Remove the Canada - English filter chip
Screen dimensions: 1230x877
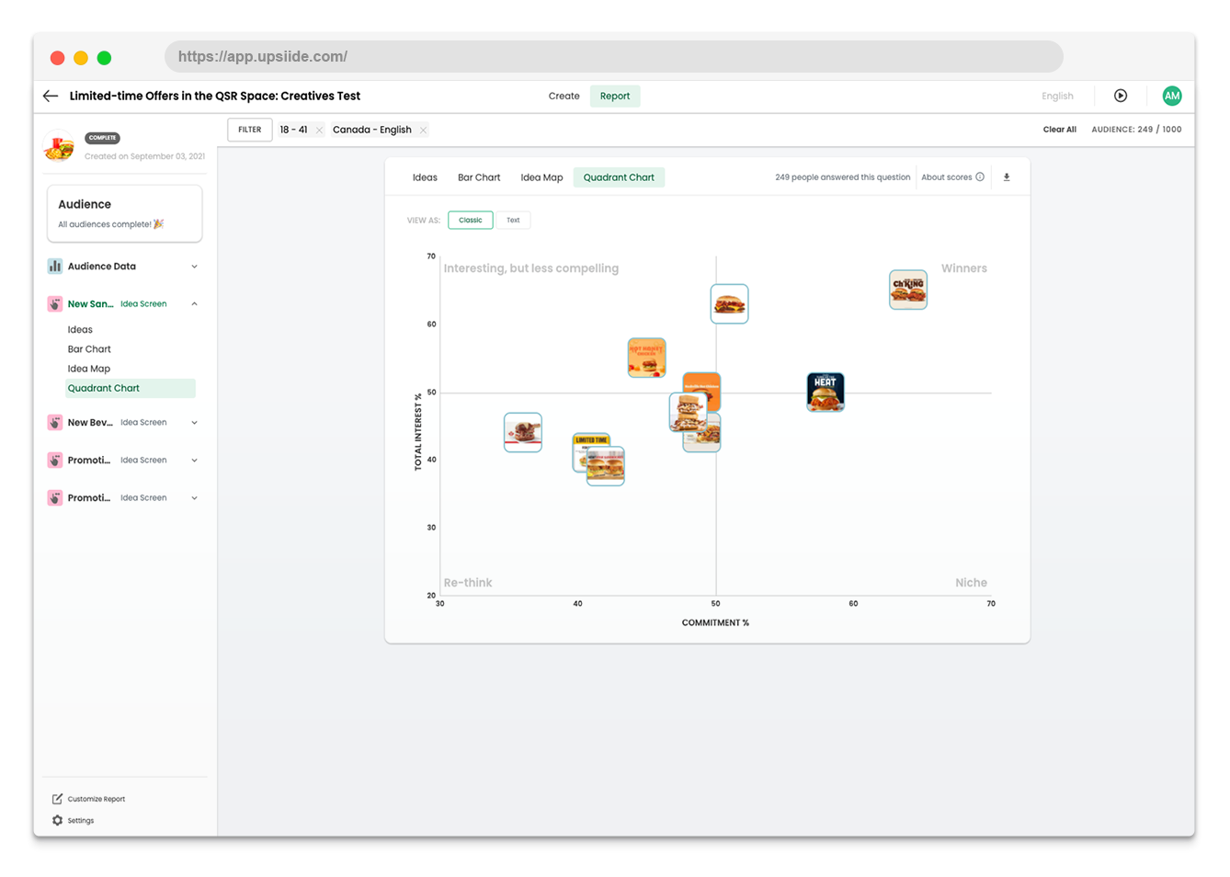[423, 131]
